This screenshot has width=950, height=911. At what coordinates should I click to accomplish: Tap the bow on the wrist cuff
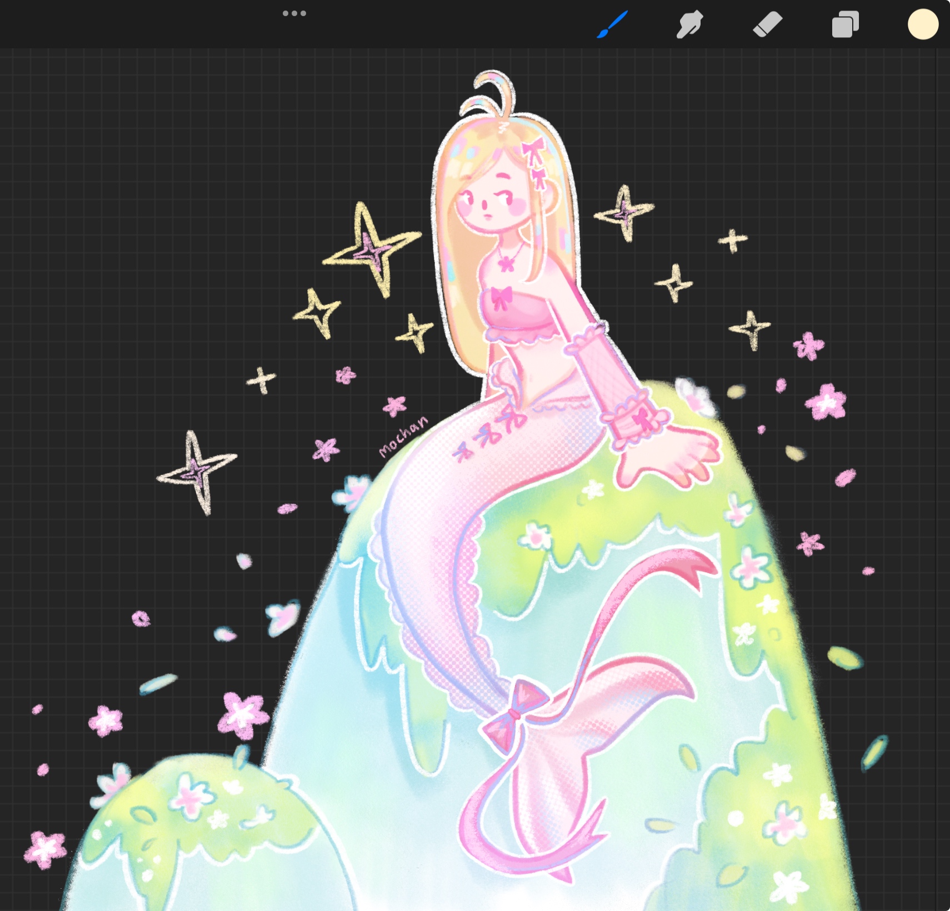tap(642, 418)
